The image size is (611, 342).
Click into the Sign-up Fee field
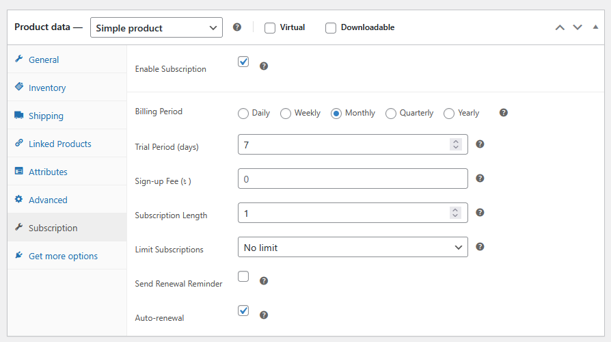353,179
